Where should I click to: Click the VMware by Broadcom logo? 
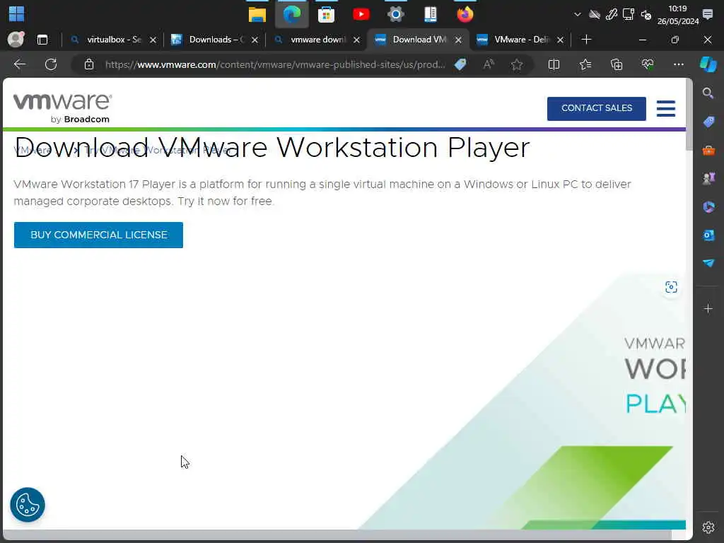click(62, 108)
